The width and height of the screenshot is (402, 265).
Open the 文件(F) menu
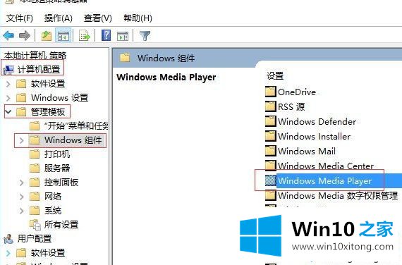click(x=20, y=18)
